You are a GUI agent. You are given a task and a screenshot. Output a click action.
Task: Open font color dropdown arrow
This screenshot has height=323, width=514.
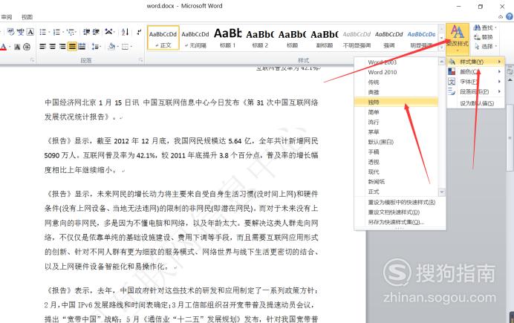click(9, 47)
